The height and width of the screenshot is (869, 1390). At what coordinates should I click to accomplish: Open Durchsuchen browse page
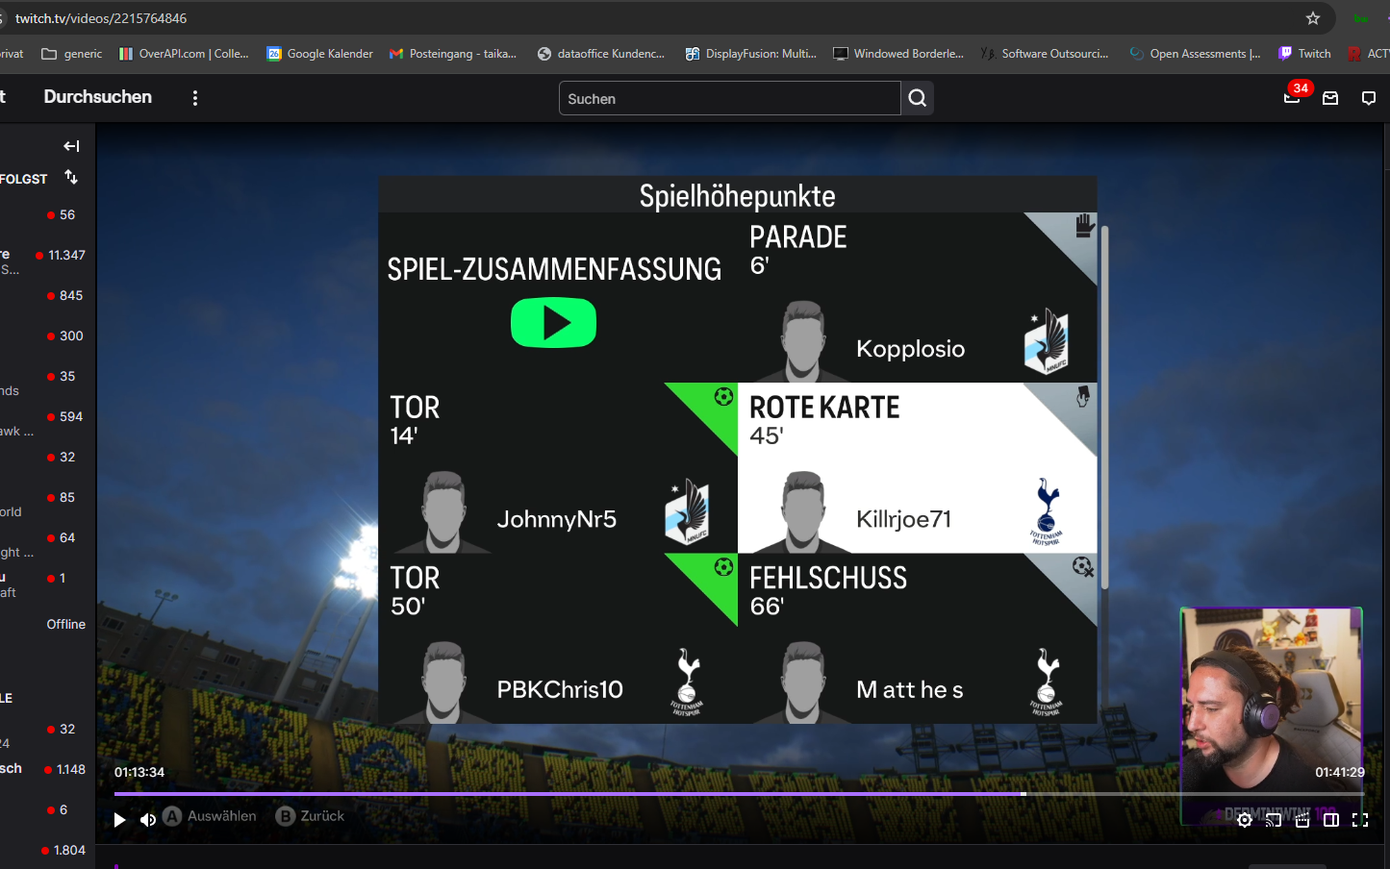pyautogui.click(x=98, y=97)
